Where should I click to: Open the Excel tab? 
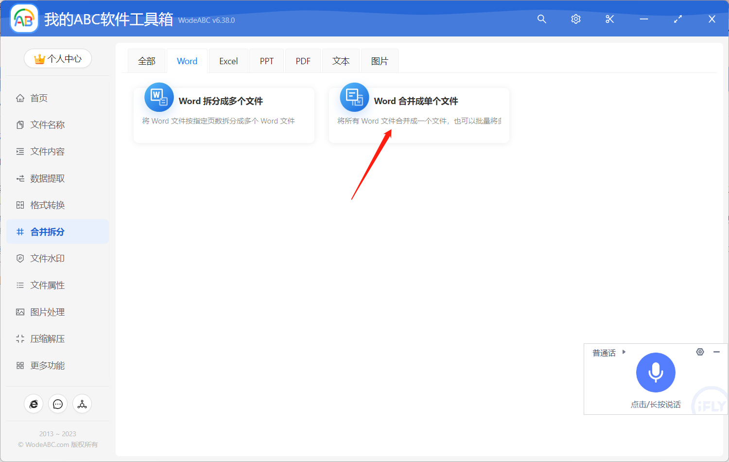tap(228, 60)
